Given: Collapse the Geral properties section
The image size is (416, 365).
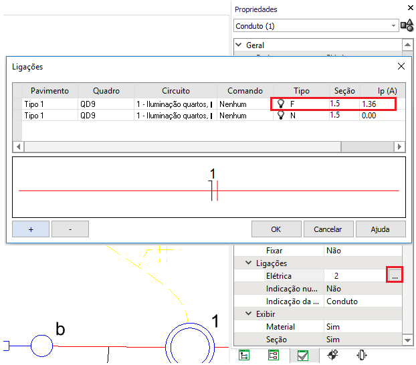Looking at the screenshot, I should 239,45.
